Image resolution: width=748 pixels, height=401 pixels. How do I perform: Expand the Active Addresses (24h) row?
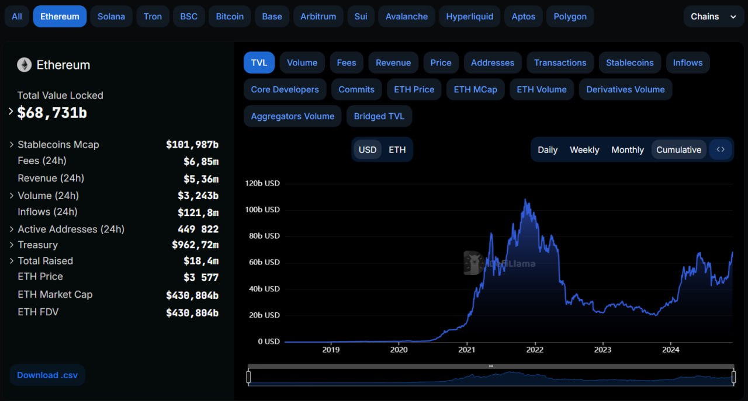pyautogui.click(x=12, y=229)
